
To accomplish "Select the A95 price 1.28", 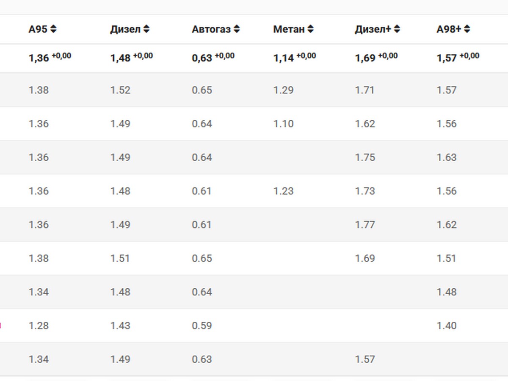I will tap(39, 326).
